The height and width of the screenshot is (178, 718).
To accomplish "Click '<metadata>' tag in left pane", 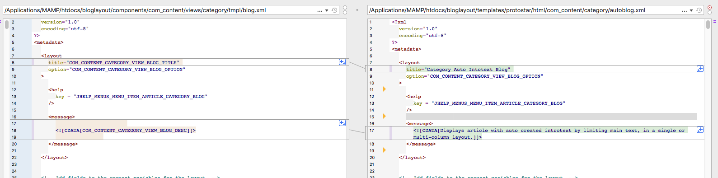I will (x=49, y=42).
